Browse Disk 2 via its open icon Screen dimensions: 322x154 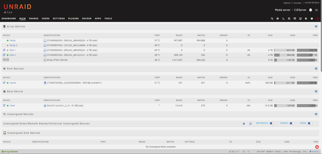click(x=4, y=55)
